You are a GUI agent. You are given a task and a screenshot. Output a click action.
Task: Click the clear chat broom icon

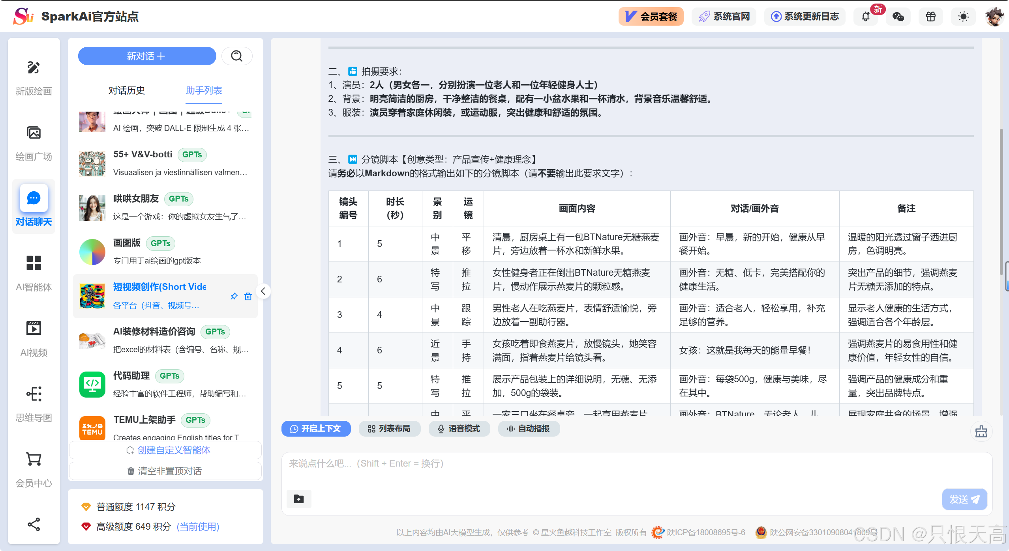tap(981, 431)
